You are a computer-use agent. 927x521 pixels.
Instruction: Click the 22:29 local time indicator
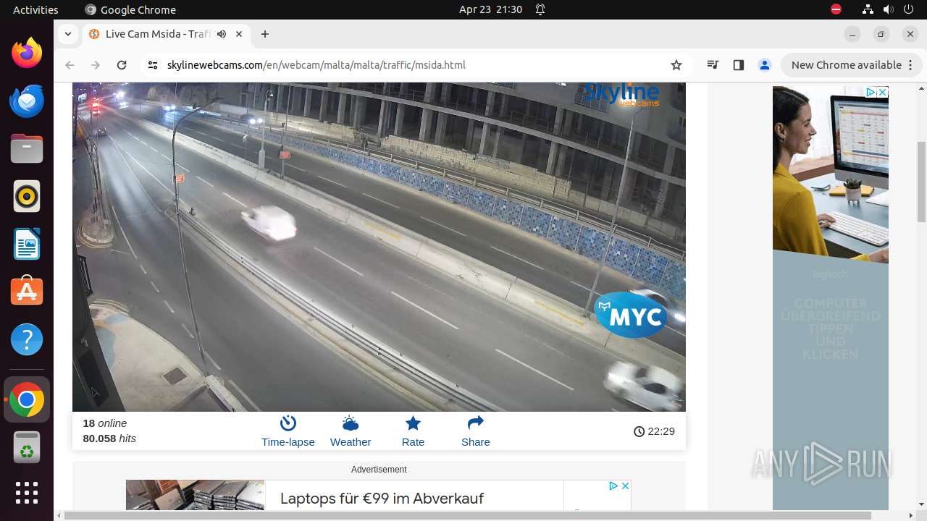pyautogui.click(x=654, y=431)
